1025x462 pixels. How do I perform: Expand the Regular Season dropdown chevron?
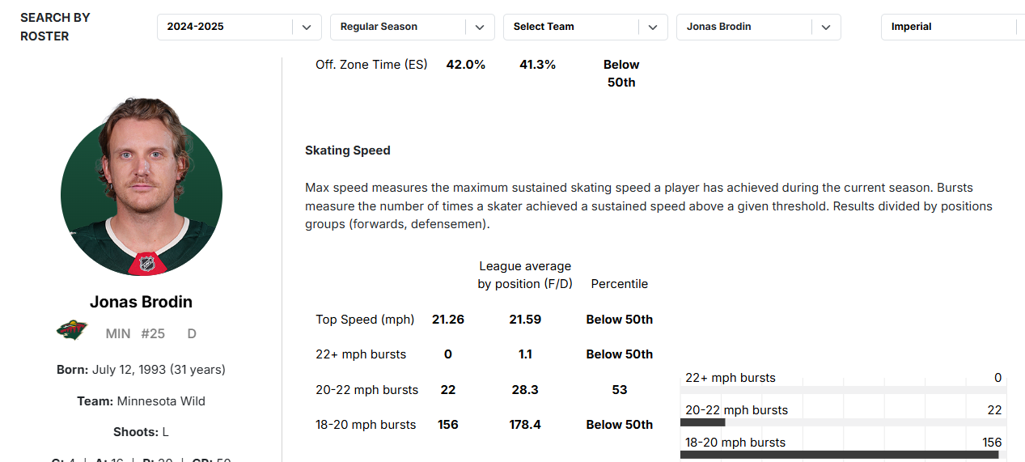pyautogui.click(x=480, y=27)
